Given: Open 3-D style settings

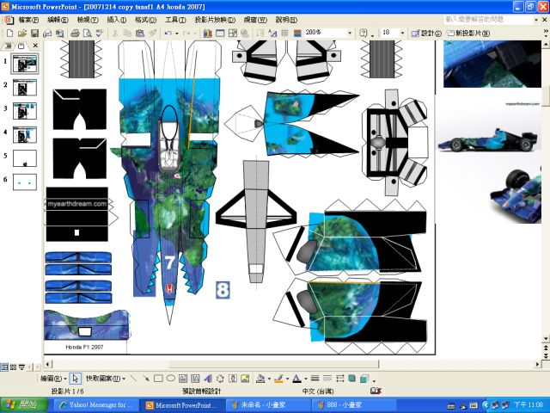Looking at the screenshot, I should [x=364, y=379].
